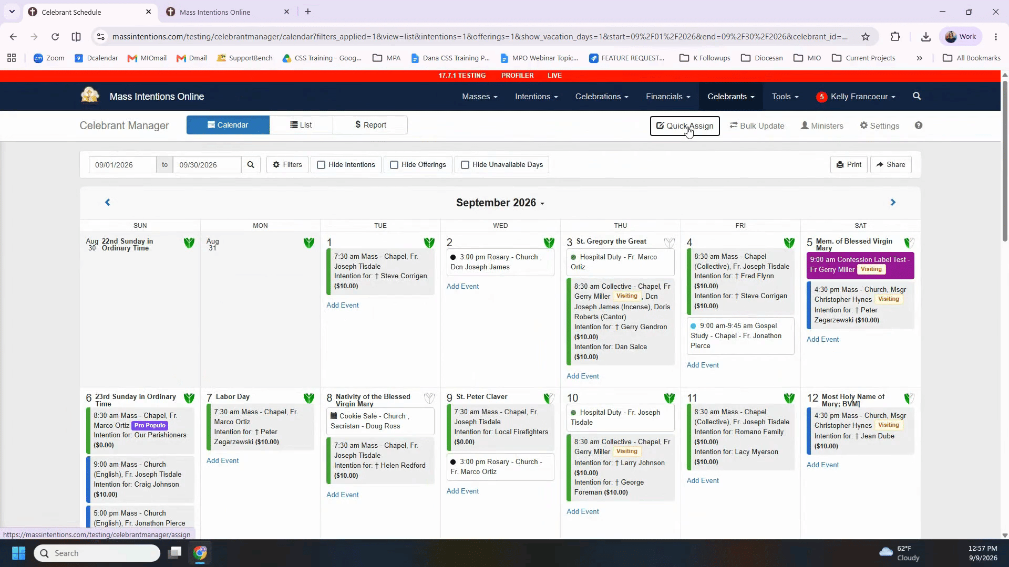This screenshot has height=567, width=1009.
Task: Click vestment icon on Aug 30 cell
Action: (189, 243)
